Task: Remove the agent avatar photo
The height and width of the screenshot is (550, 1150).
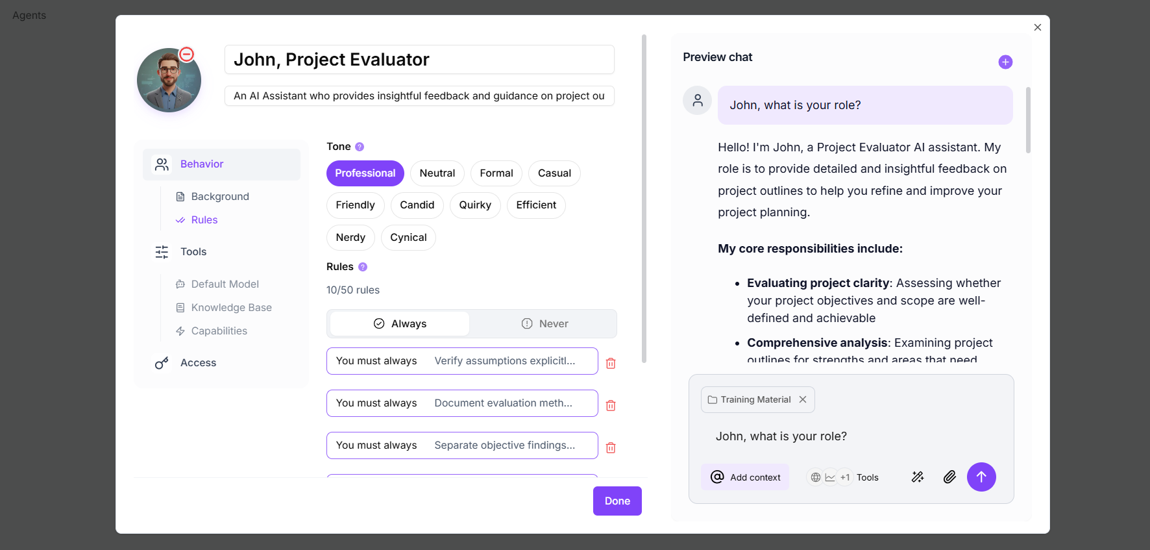Action: [x=187, y=55]
